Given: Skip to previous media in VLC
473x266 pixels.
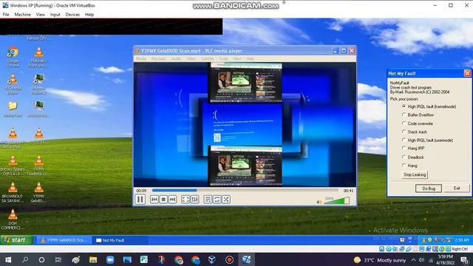Looking at the screenshot, I should (154, 199).
